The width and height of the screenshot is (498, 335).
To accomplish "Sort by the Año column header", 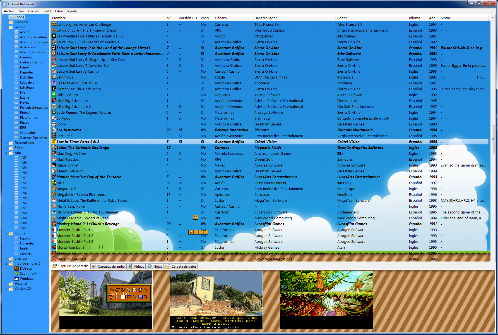I will point(433,18).
